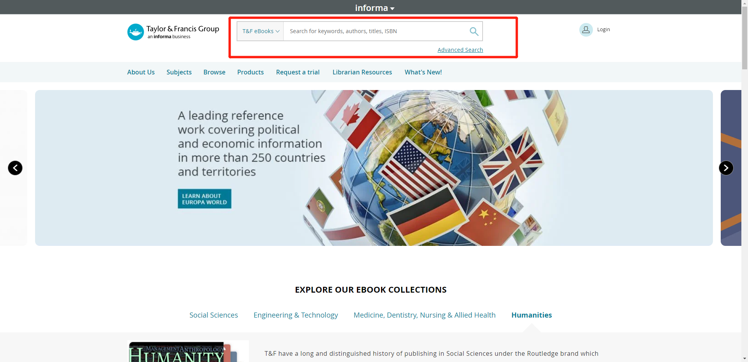The width and height of the screenshot is (748, 362).
Task: Go to next carousel slide arrow
Action: 726,168
